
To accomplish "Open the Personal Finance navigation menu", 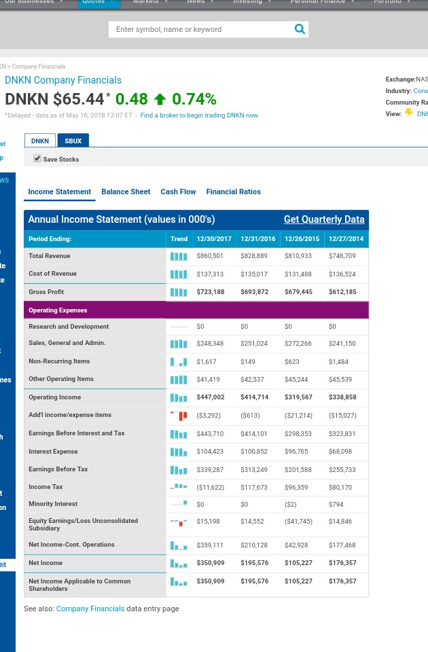I will (x=322, y=3).
